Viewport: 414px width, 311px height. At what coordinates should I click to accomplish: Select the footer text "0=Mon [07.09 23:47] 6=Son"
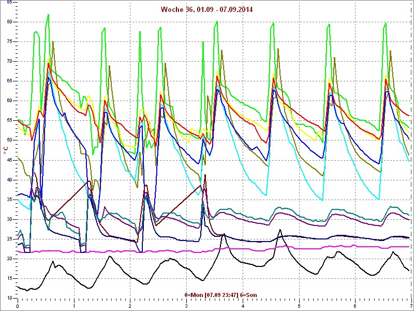click(x=221, y=295)
